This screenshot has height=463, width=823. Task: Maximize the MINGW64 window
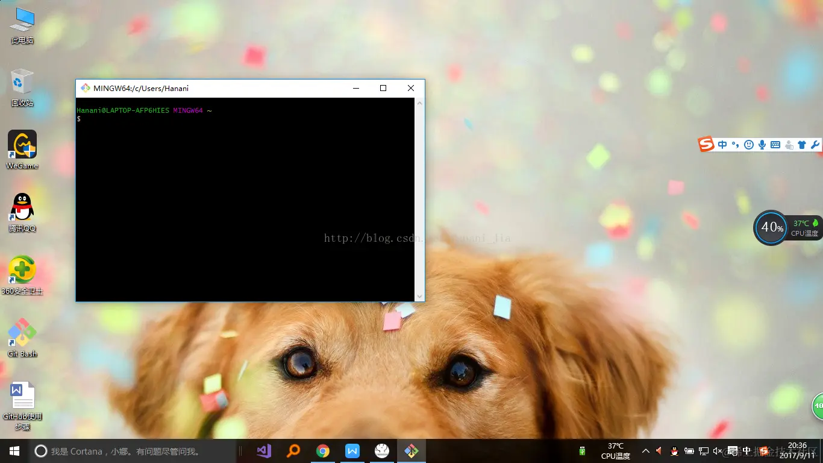tap(383, 88)
